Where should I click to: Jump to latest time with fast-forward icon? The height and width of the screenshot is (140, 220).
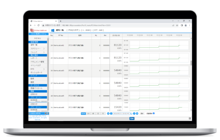[137, 113]
